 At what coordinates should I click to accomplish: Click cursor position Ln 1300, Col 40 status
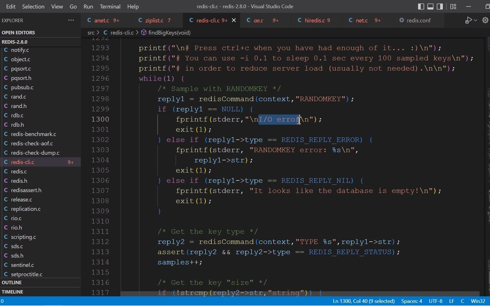pyautogui.click(x=364, y=301)
